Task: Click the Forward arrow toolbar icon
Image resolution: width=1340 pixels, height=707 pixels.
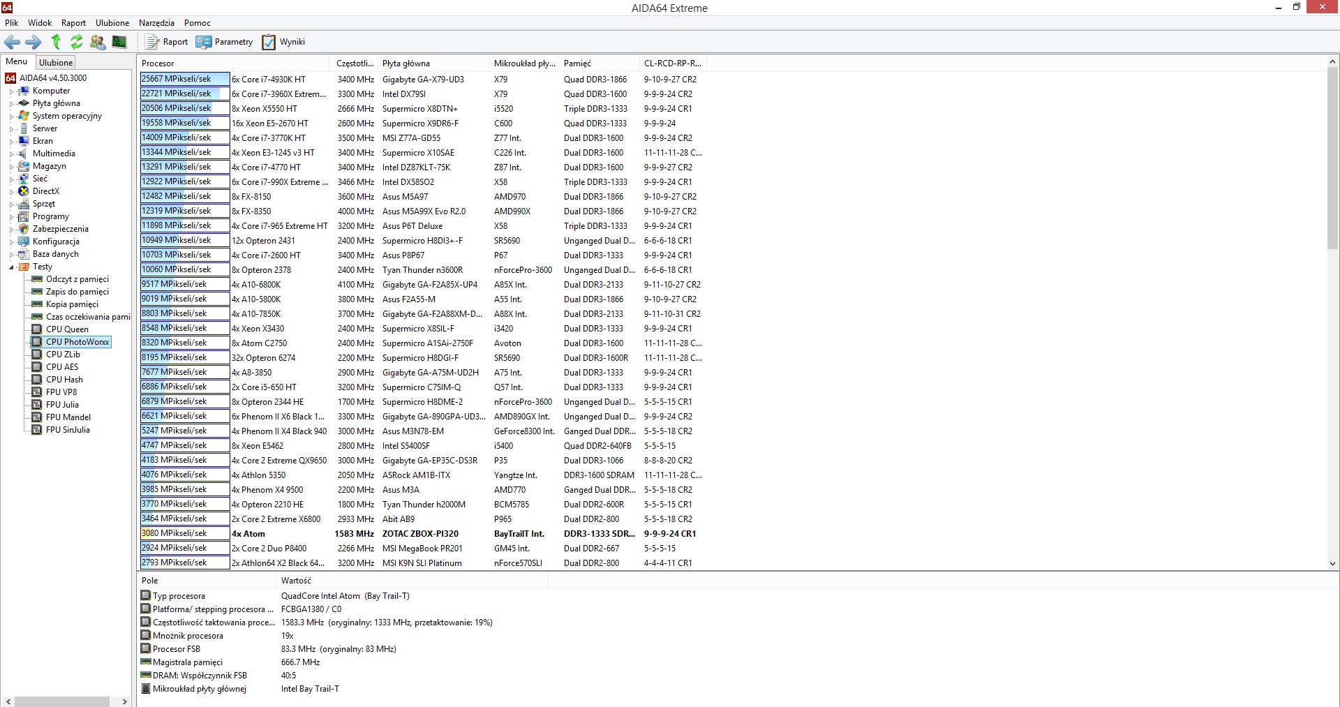Action: pos(33,42)
